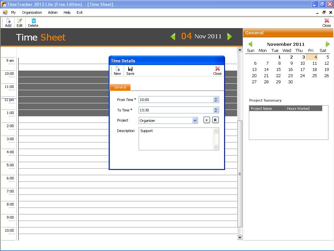Open the Help menu

tap(67, 13)
